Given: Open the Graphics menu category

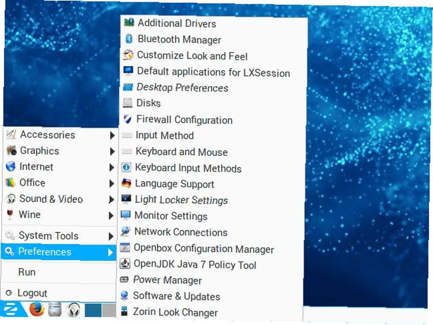Looking at the screenshot, I should [61, 151].
